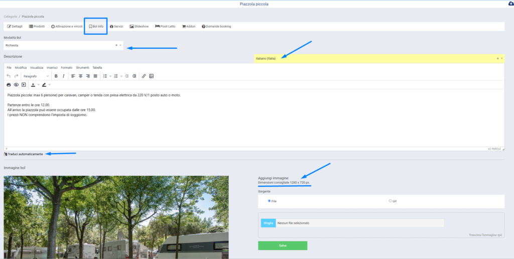Select the Url source radio button

[390, 201]
